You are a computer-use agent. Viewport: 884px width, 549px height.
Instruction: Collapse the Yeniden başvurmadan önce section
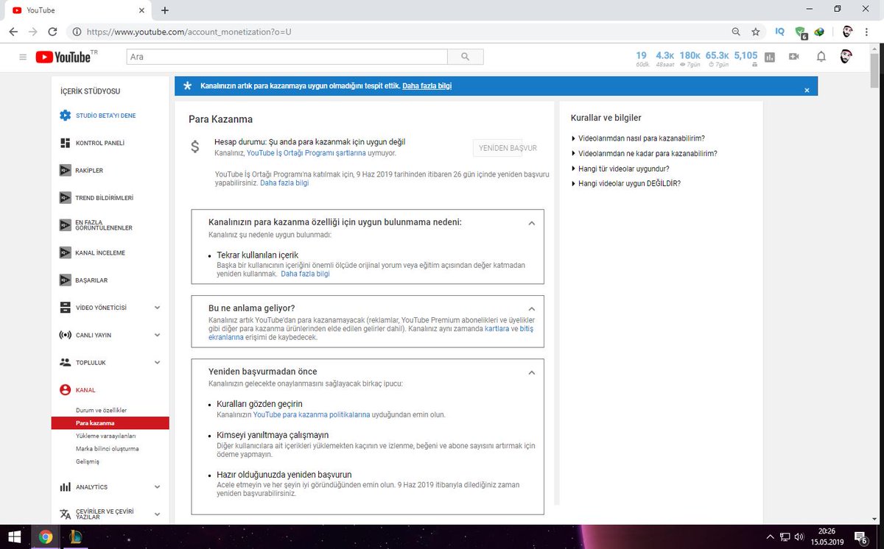(x=531, y=372)
